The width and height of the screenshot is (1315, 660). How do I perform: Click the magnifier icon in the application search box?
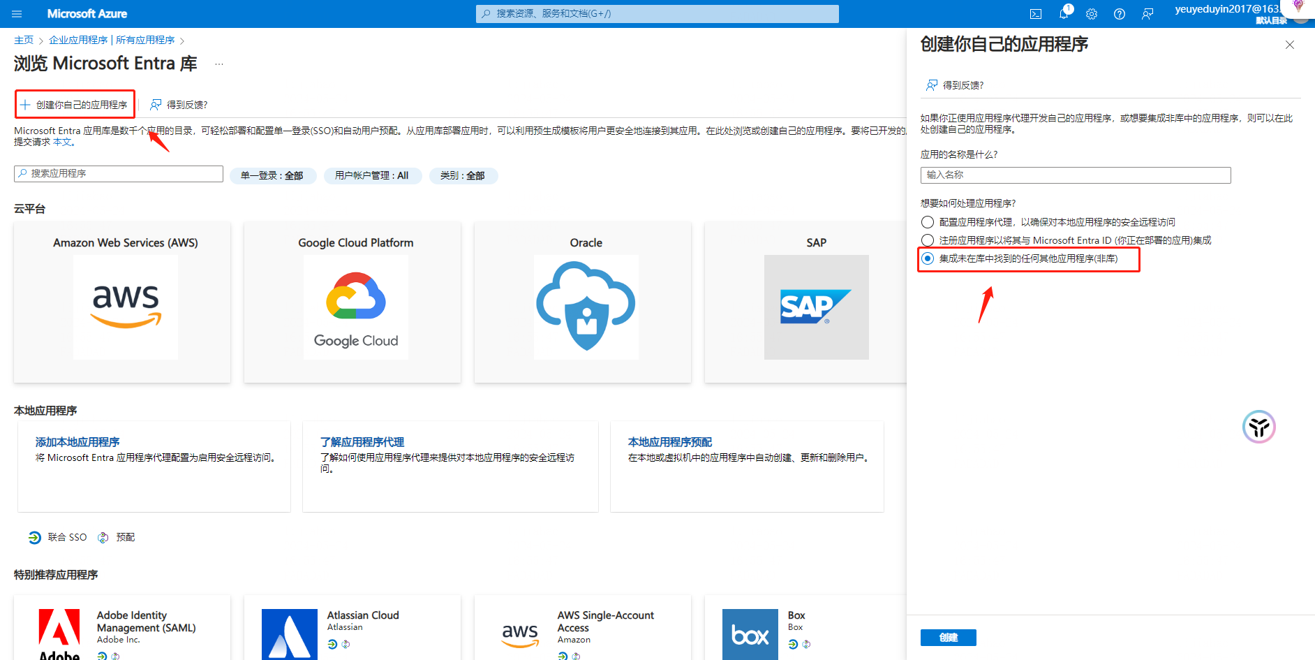tap(23, 173)
